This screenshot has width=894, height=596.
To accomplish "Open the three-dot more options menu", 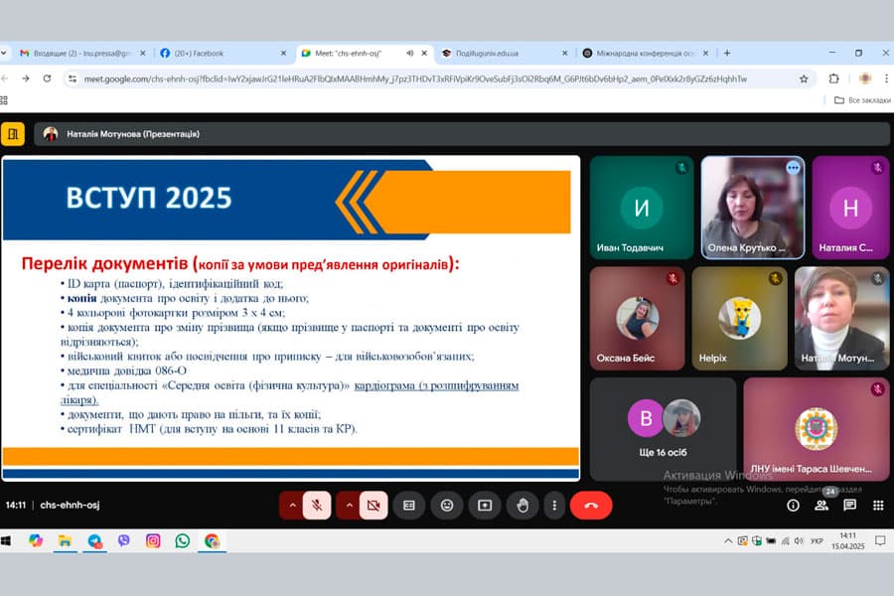I will (554, 506).
